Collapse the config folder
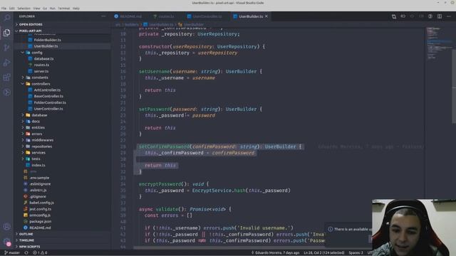 click(37, 53)
